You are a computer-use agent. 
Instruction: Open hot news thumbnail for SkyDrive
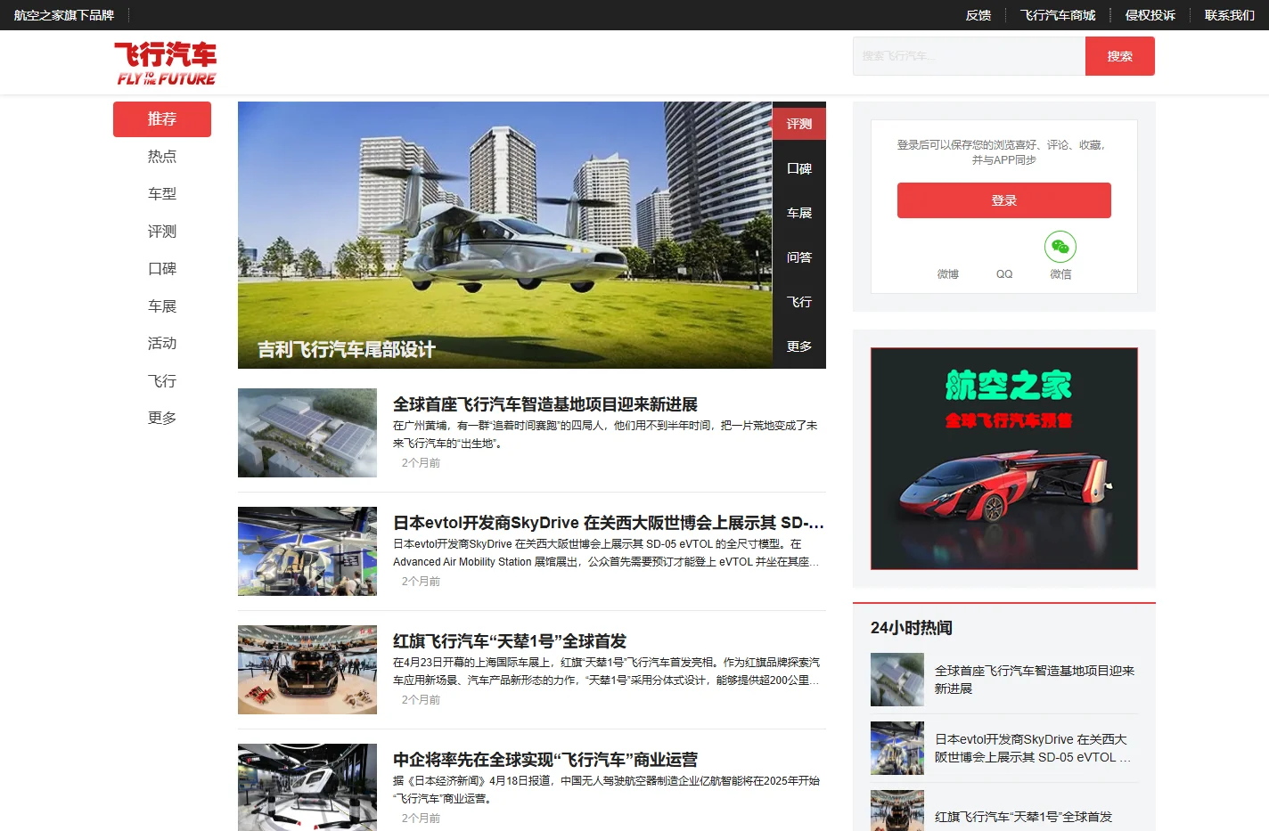coord(897,748)
